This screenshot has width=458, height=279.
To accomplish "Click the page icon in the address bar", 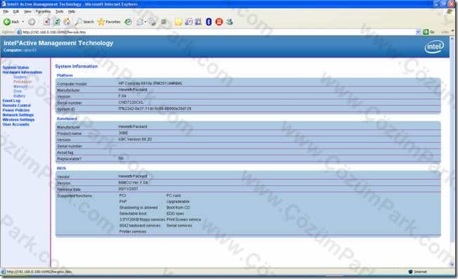I will (19, 32).
